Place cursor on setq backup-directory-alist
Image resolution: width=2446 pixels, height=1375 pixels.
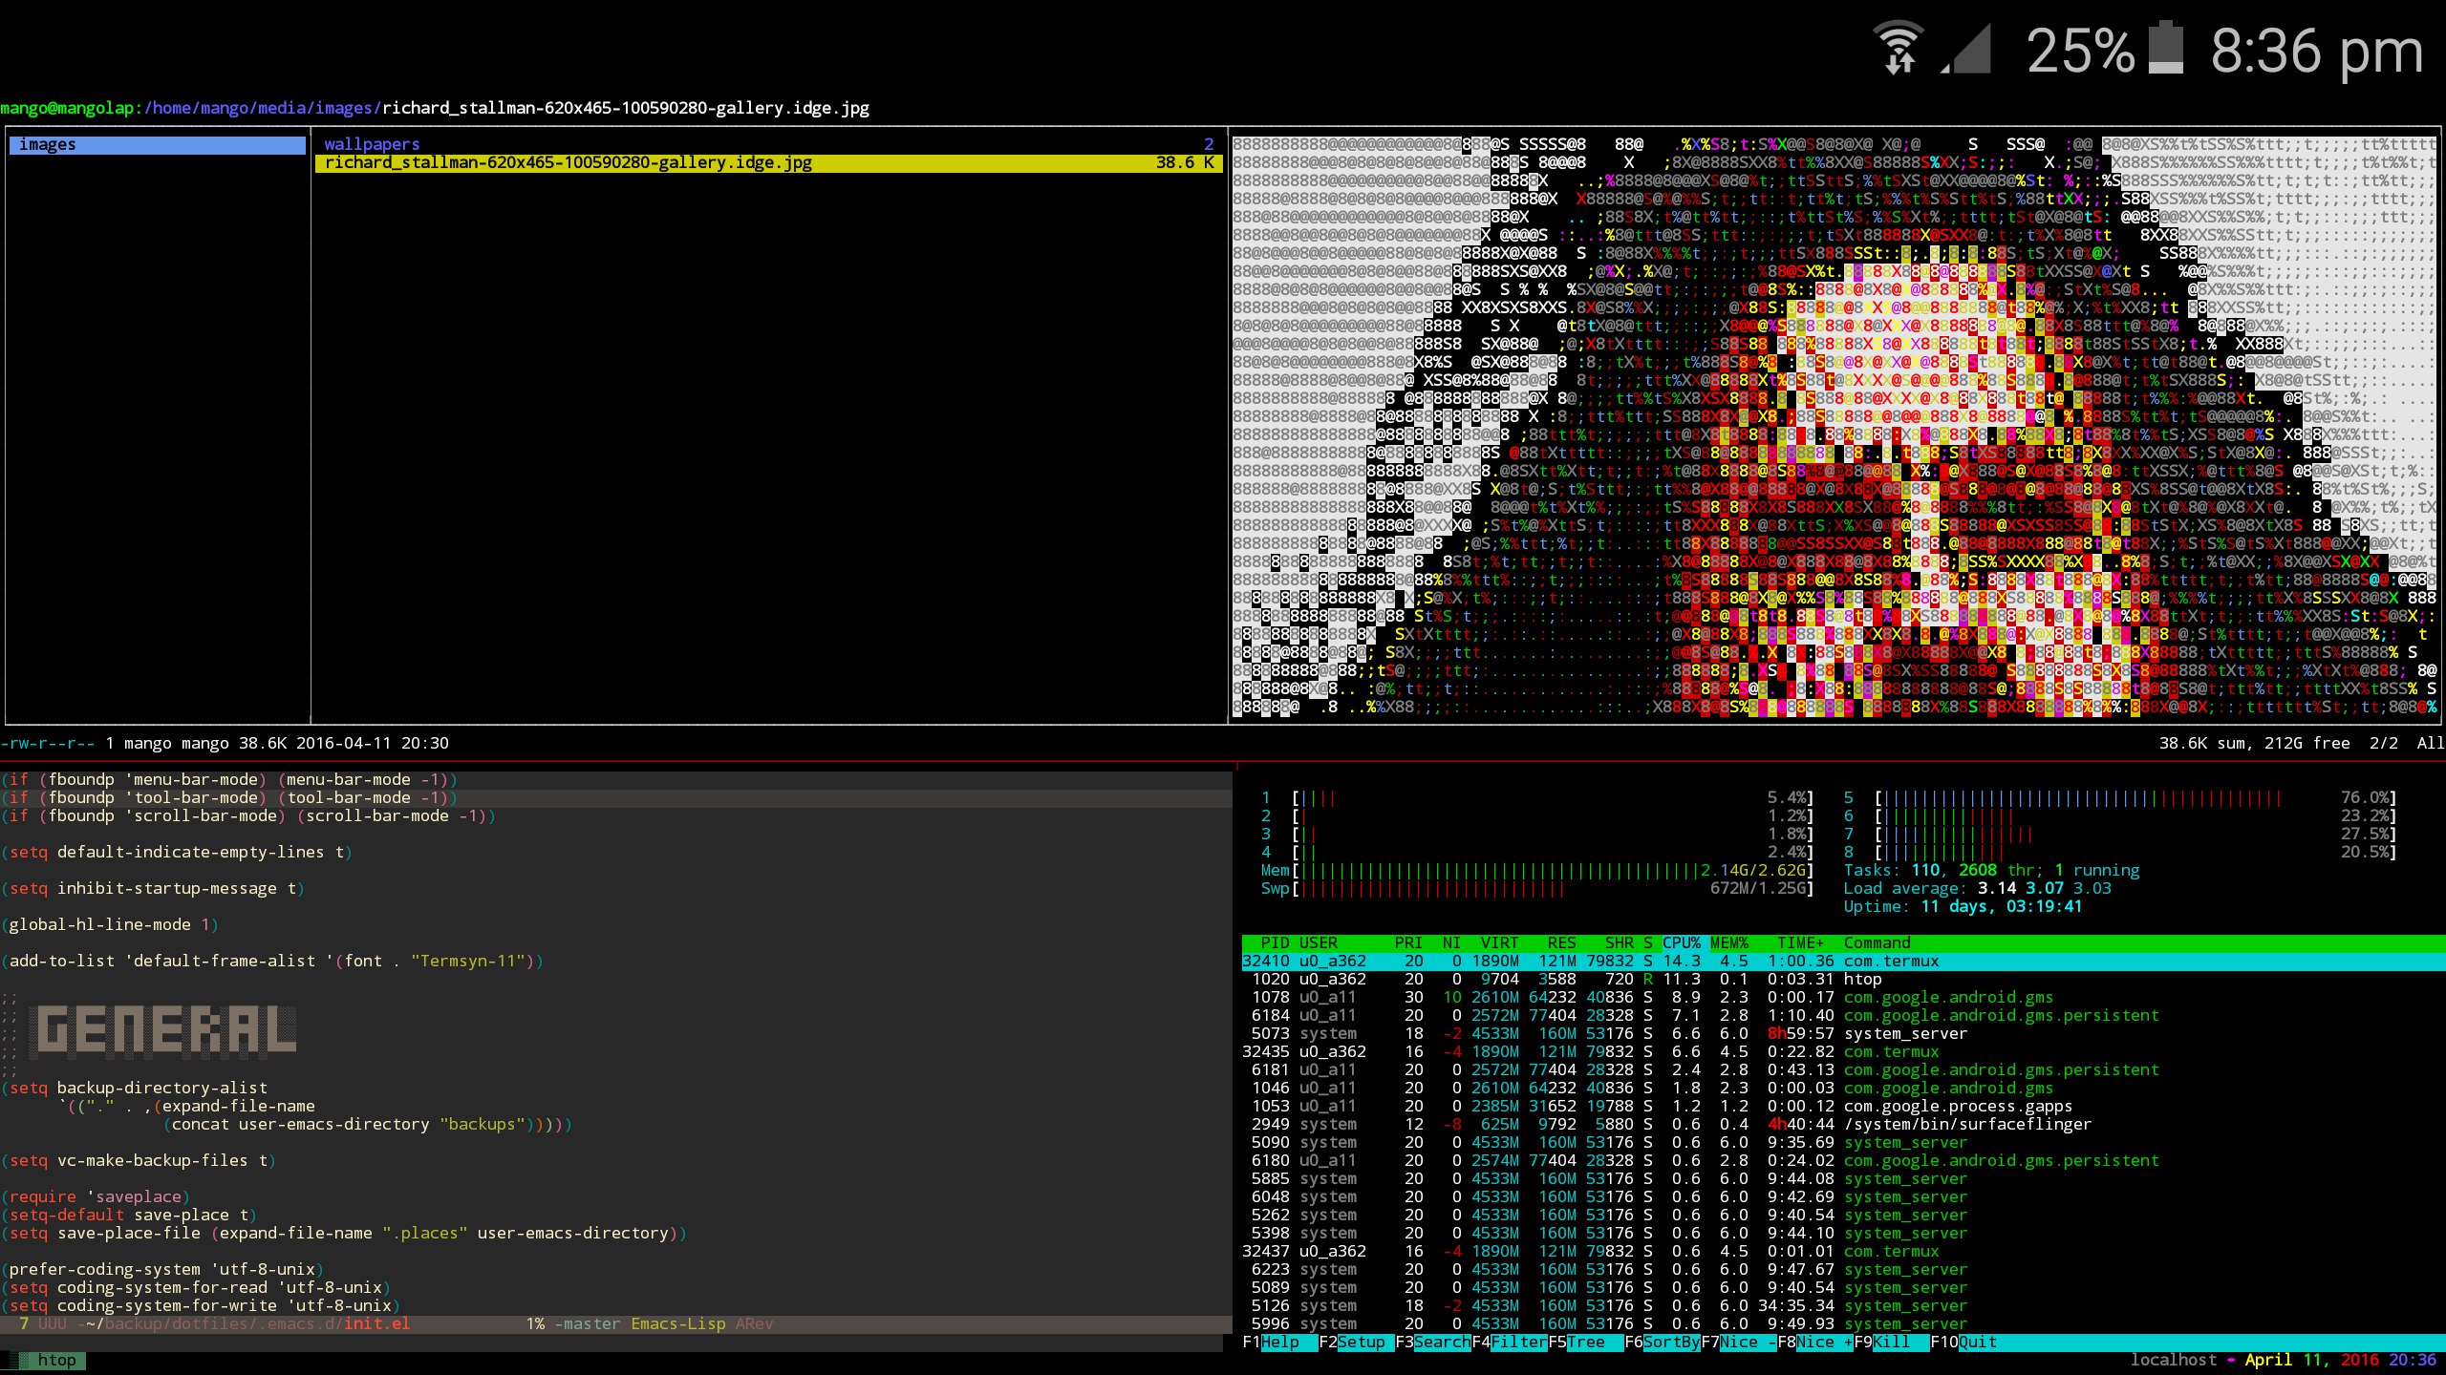click(x=134, y=1088)
